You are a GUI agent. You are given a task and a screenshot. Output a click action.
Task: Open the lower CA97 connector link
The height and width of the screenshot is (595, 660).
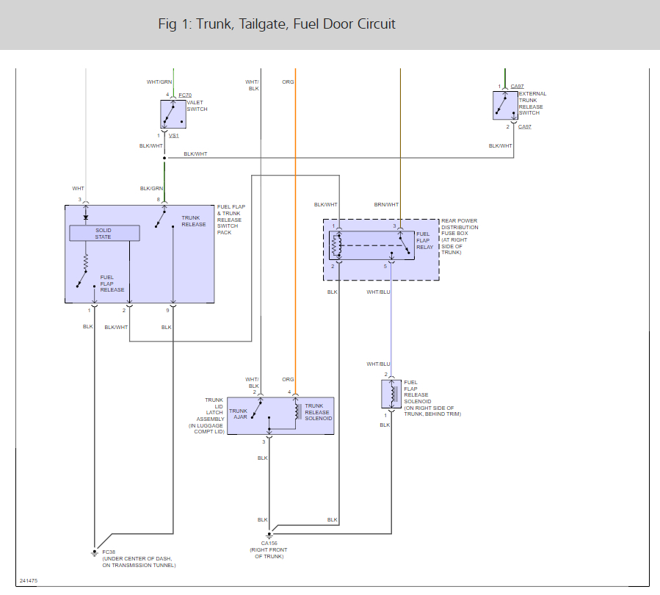click(524, 127)
